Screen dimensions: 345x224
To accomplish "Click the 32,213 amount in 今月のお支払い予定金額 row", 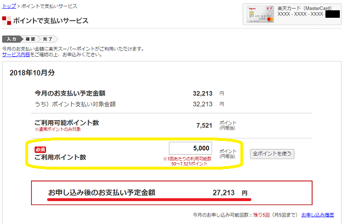I will point(202,93).
